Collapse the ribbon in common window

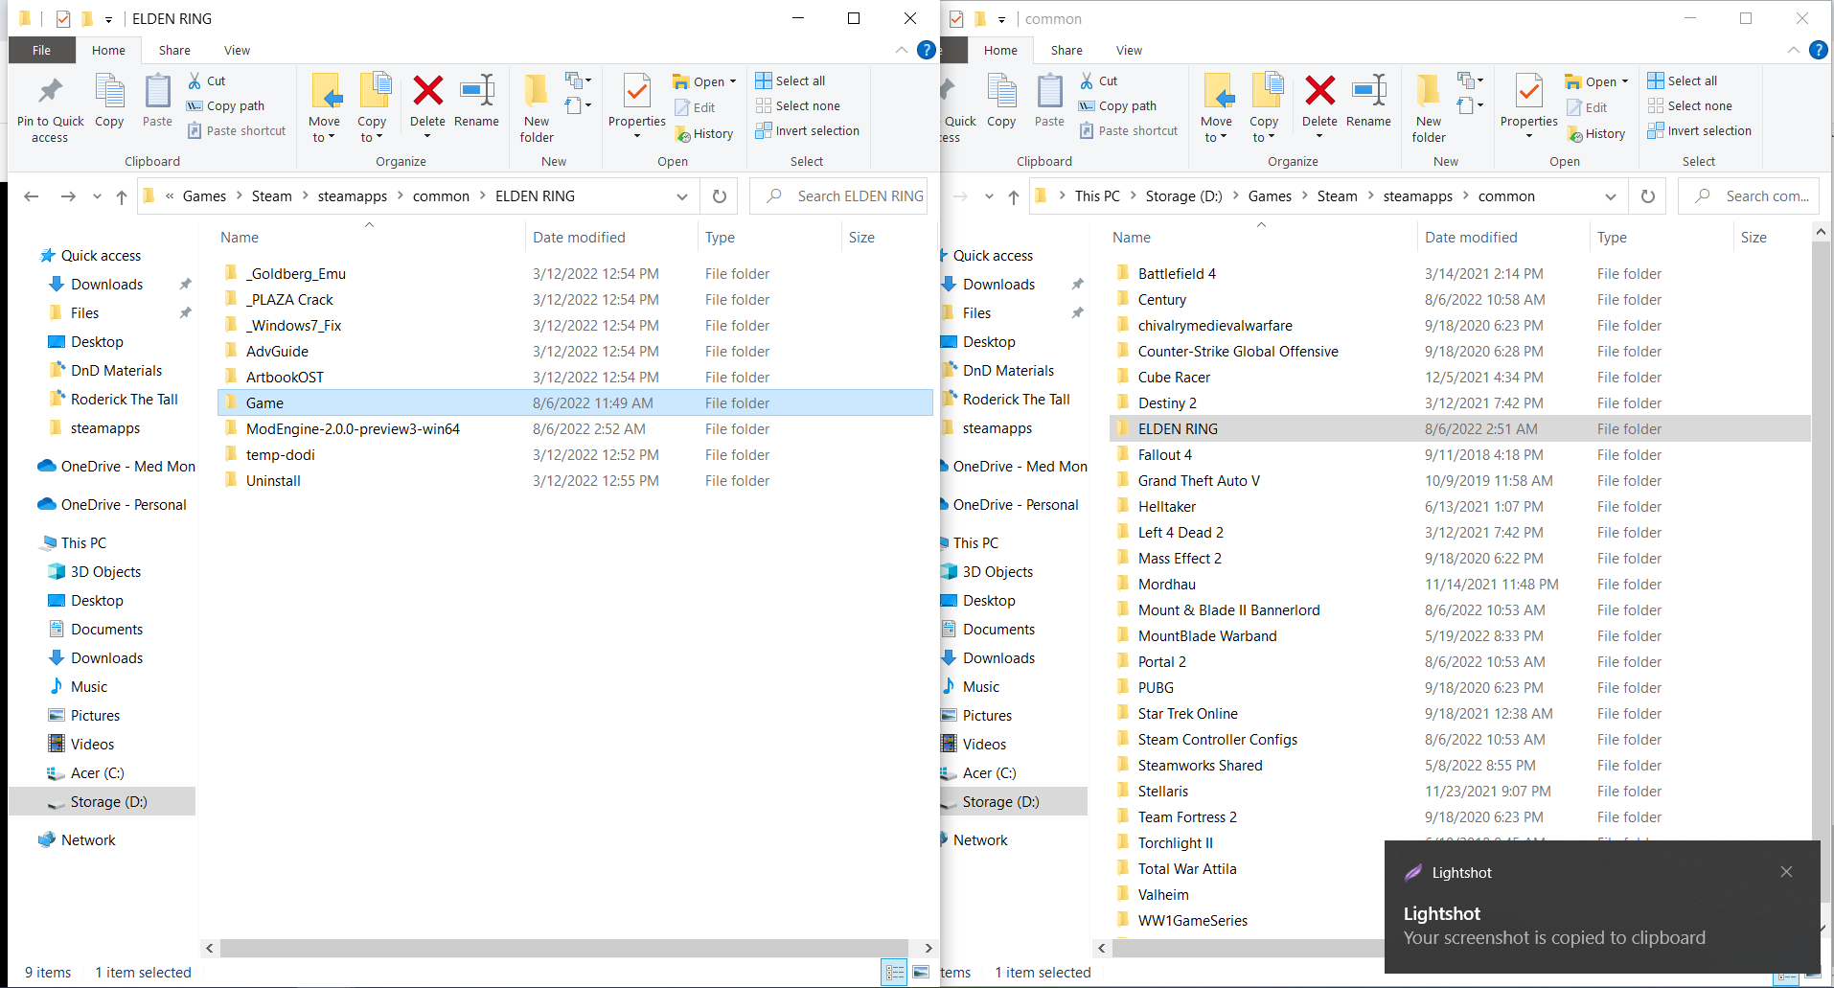click(x=1793, y=50)
